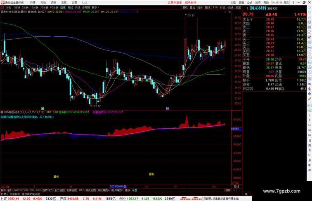Open the 普及版功能说明 tab
The height and width of the screenshot is (201, 312).
tap(31, 194)
